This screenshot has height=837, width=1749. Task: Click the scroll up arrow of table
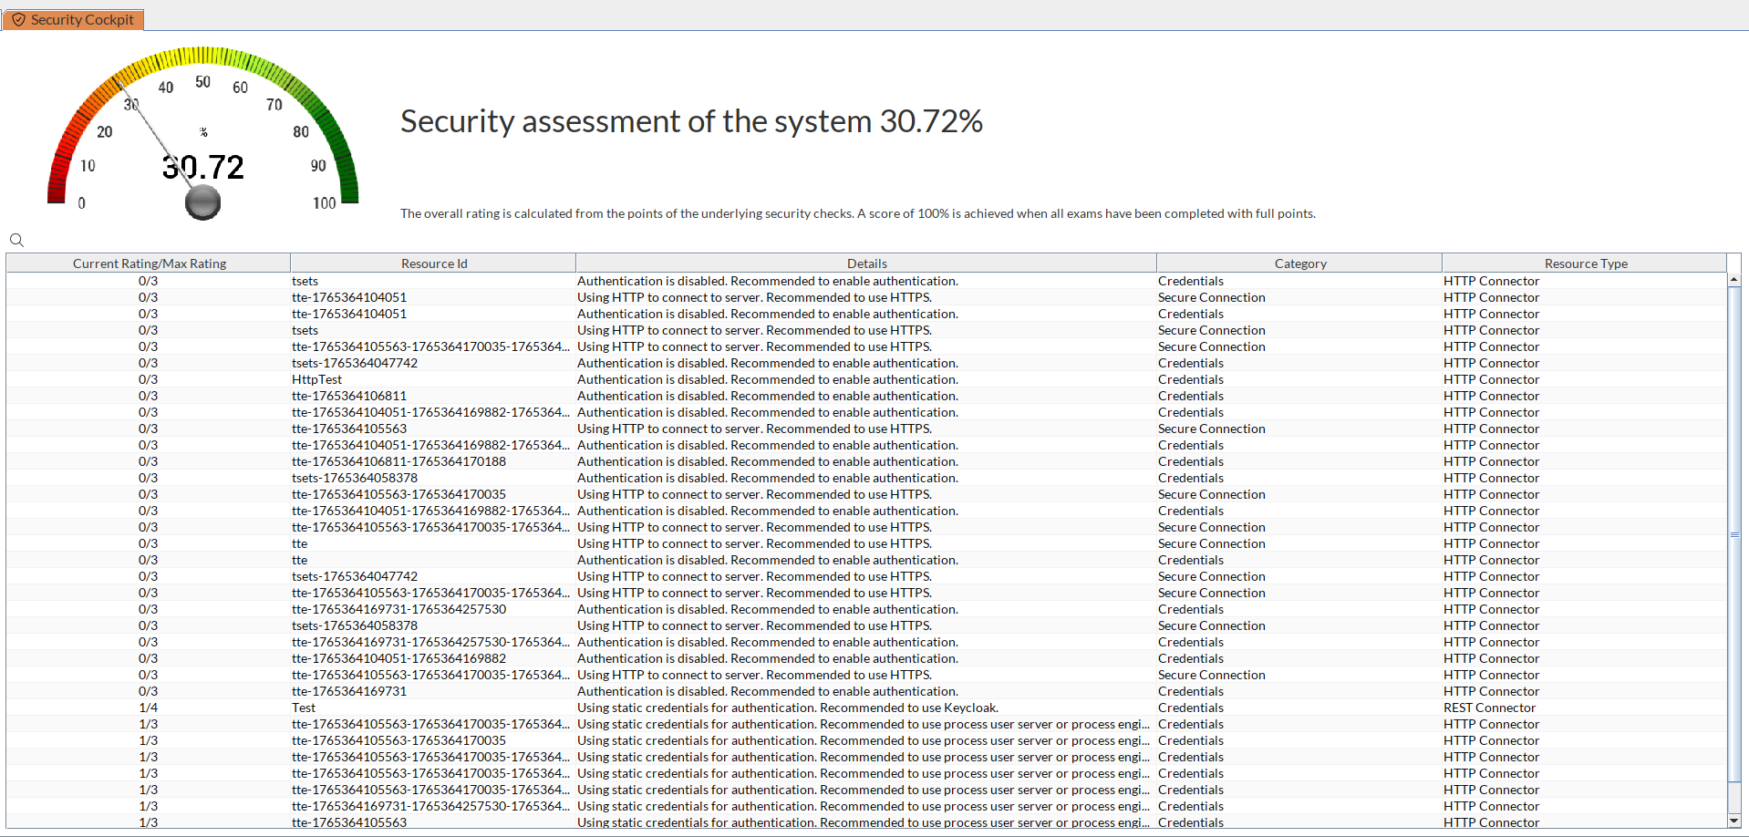[x=1733, y=280]
